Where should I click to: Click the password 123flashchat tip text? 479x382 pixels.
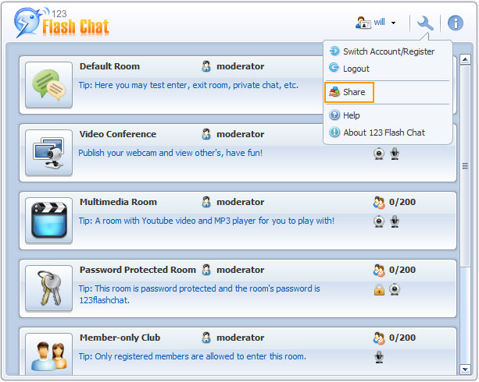pyautogui.click(x=199, y=295)
